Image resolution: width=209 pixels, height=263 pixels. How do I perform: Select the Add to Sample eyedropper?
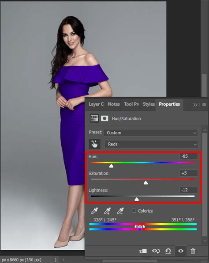(x=107, y=211)
